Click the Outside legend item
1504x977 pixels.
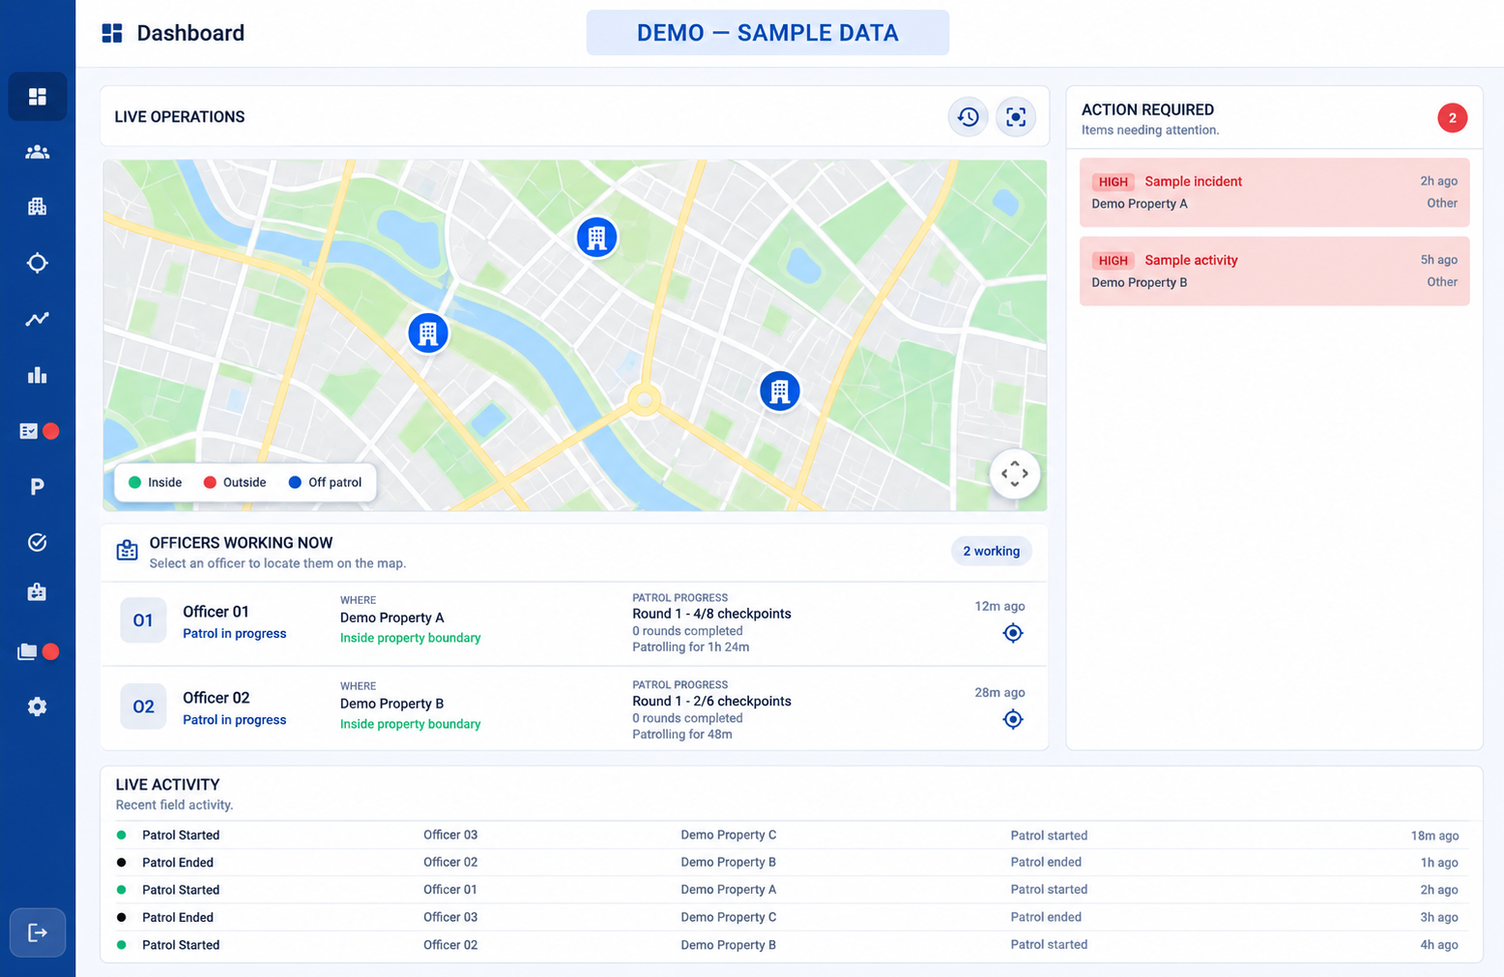tap(235, 482)
